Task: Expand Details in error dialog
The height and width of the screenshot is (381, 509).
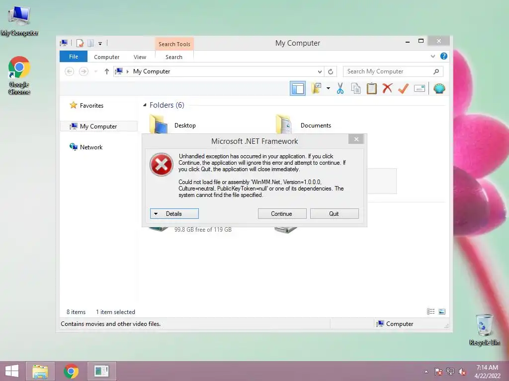Action: [x=174, y=213]
